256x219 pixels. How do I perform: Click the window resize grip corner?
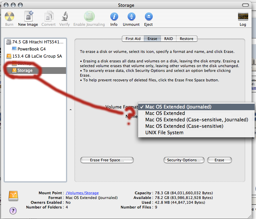point(250,217)
